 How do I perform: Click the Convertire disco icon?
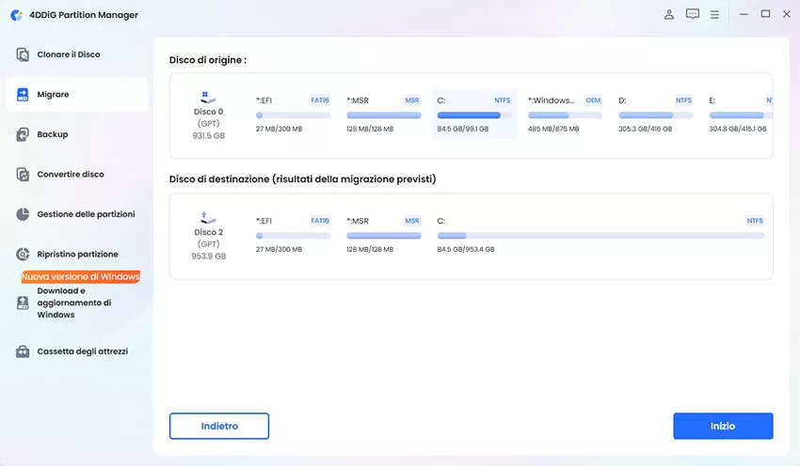23,175
